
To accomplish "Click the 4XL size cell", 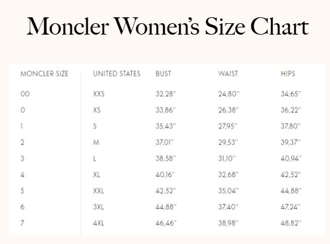I will point(98,223).
